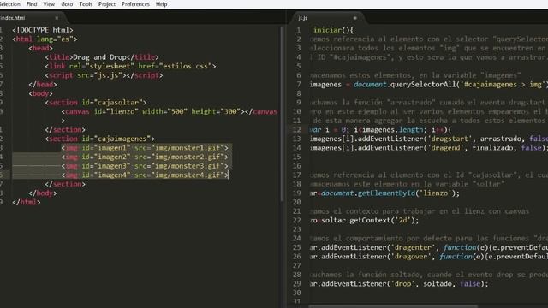Click the img id="imagen4" line

(145, 175)
